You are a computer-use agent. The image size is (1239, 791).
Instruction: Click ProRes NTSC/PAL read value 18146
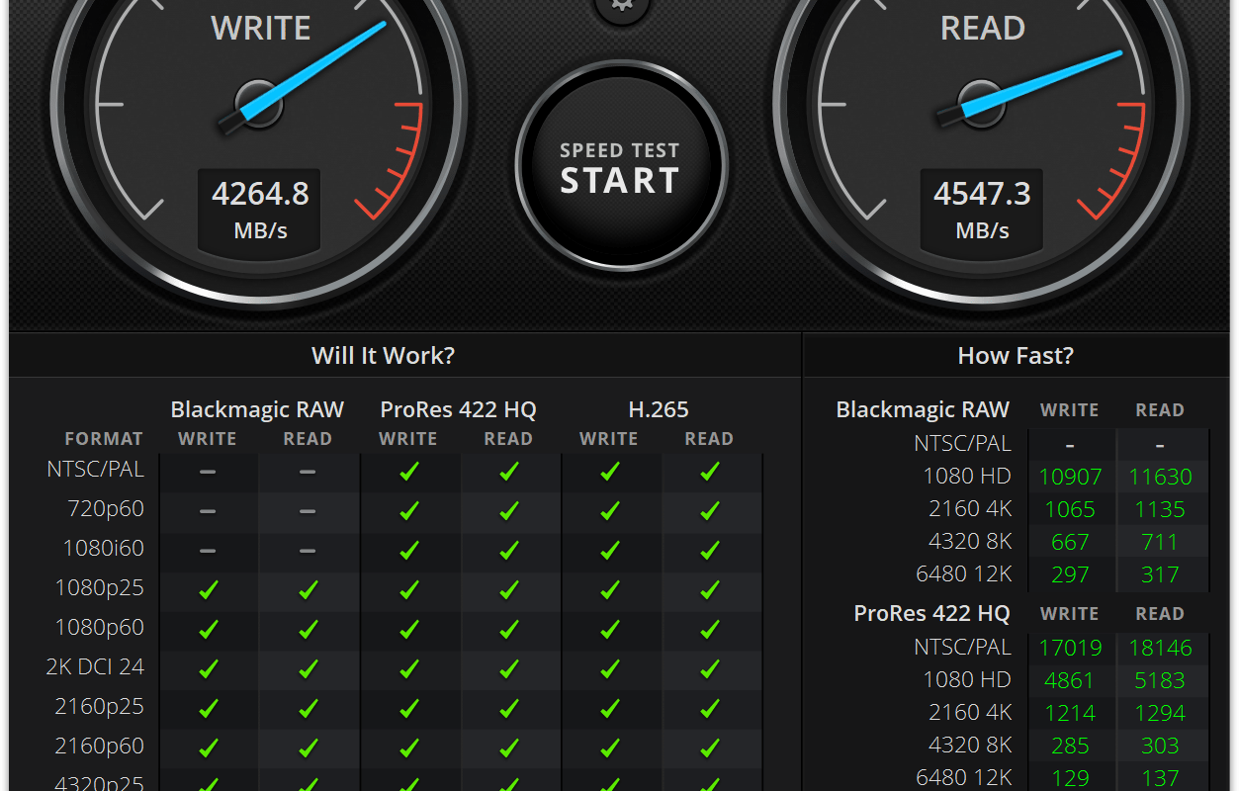pyautogui.click(x=1161, y=648)
